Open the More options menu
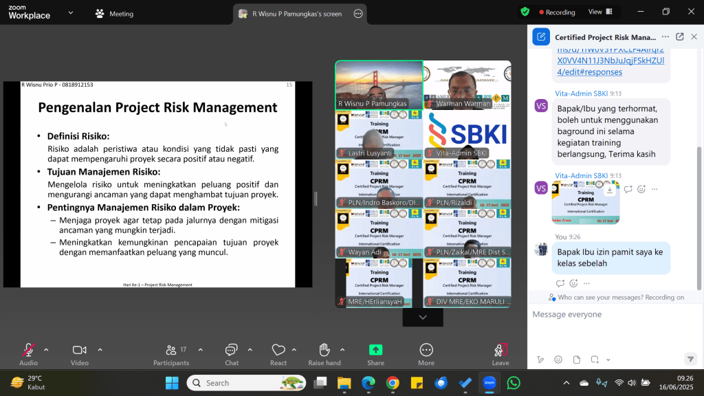Screen dimensions: 704x396 point(426,354)
